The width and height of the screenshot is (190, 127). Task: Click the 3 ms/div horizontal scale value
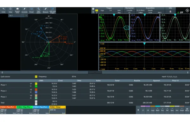[x=129, y=10]
